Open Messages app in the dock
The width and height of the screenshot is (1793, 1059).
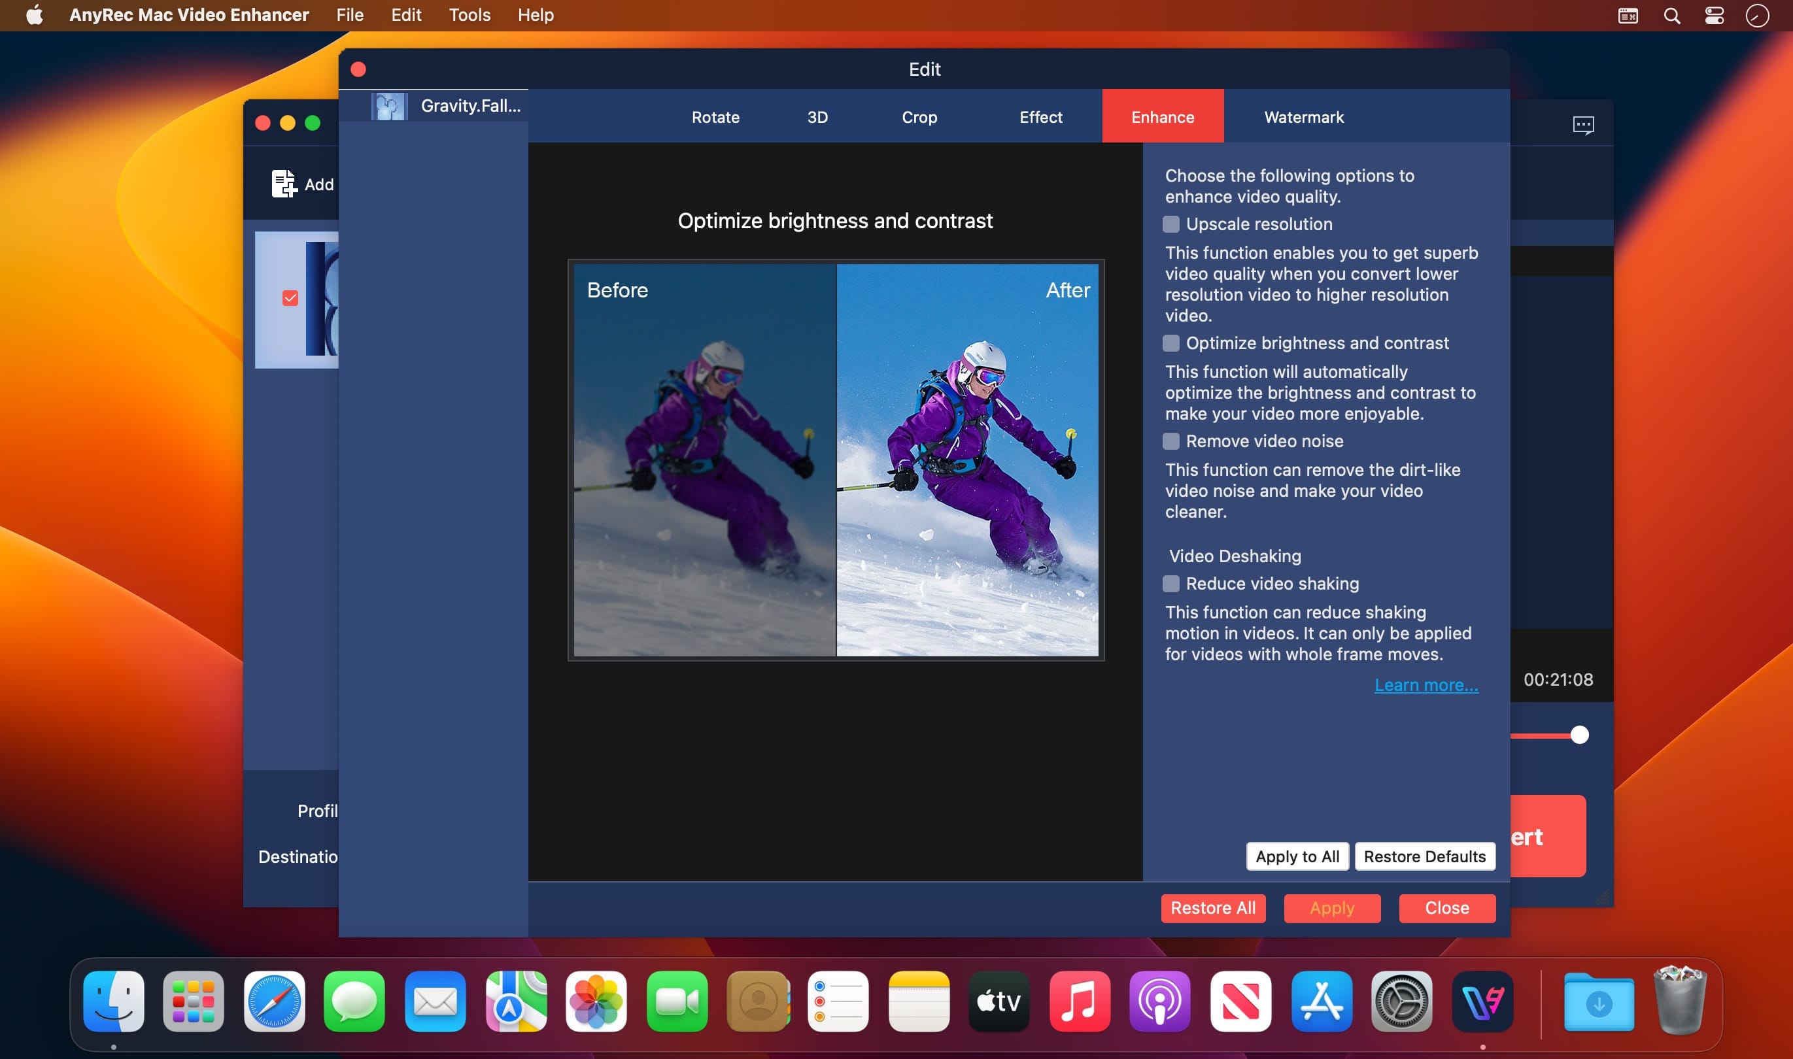pos(355,1001)
